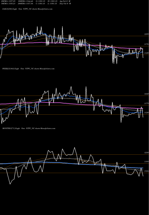Image resolution: width=149 pixels, height=215 pixels.
Task: Select the open price O: value
Action: tap(41, 1)
